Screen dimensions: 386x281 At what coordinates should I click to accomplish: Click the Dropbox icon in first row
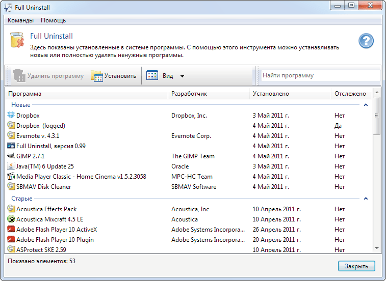(11, 116)
